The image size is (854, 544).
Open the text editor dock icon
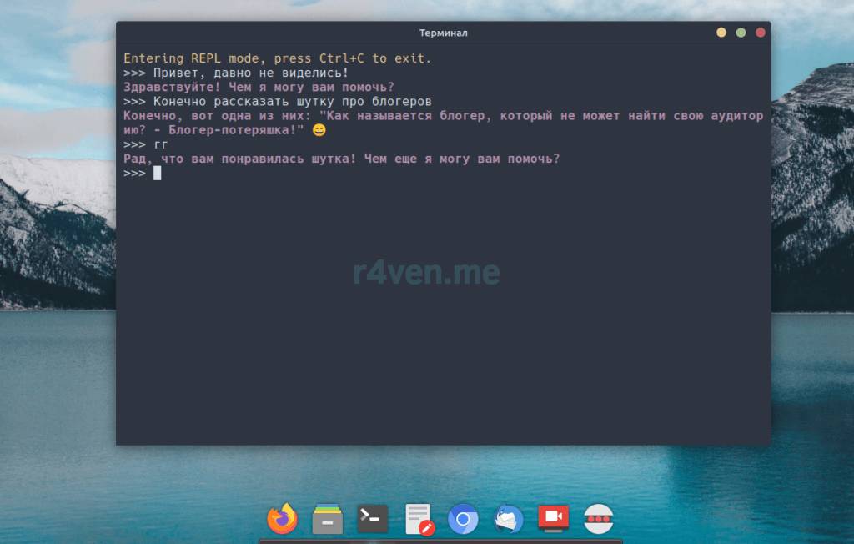point(419,519)
